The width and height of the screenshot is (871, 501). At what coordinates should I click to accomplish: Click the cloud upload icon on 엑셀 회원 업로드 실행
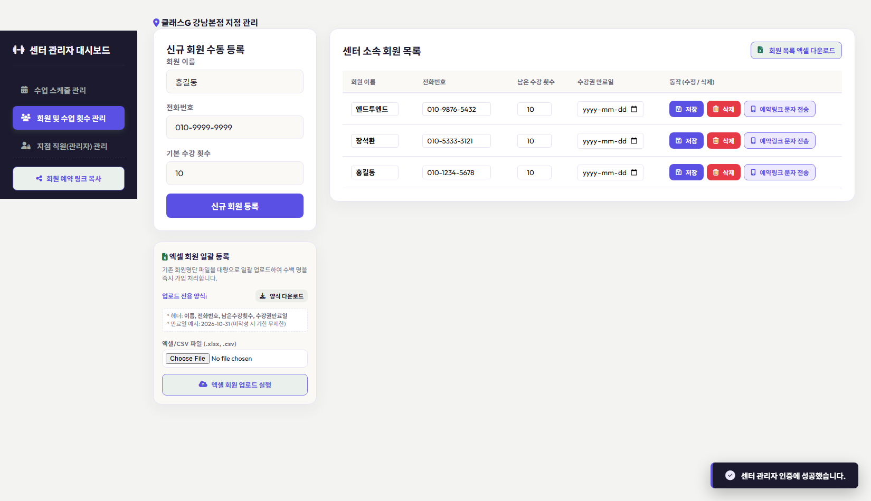tap(203, 384)
